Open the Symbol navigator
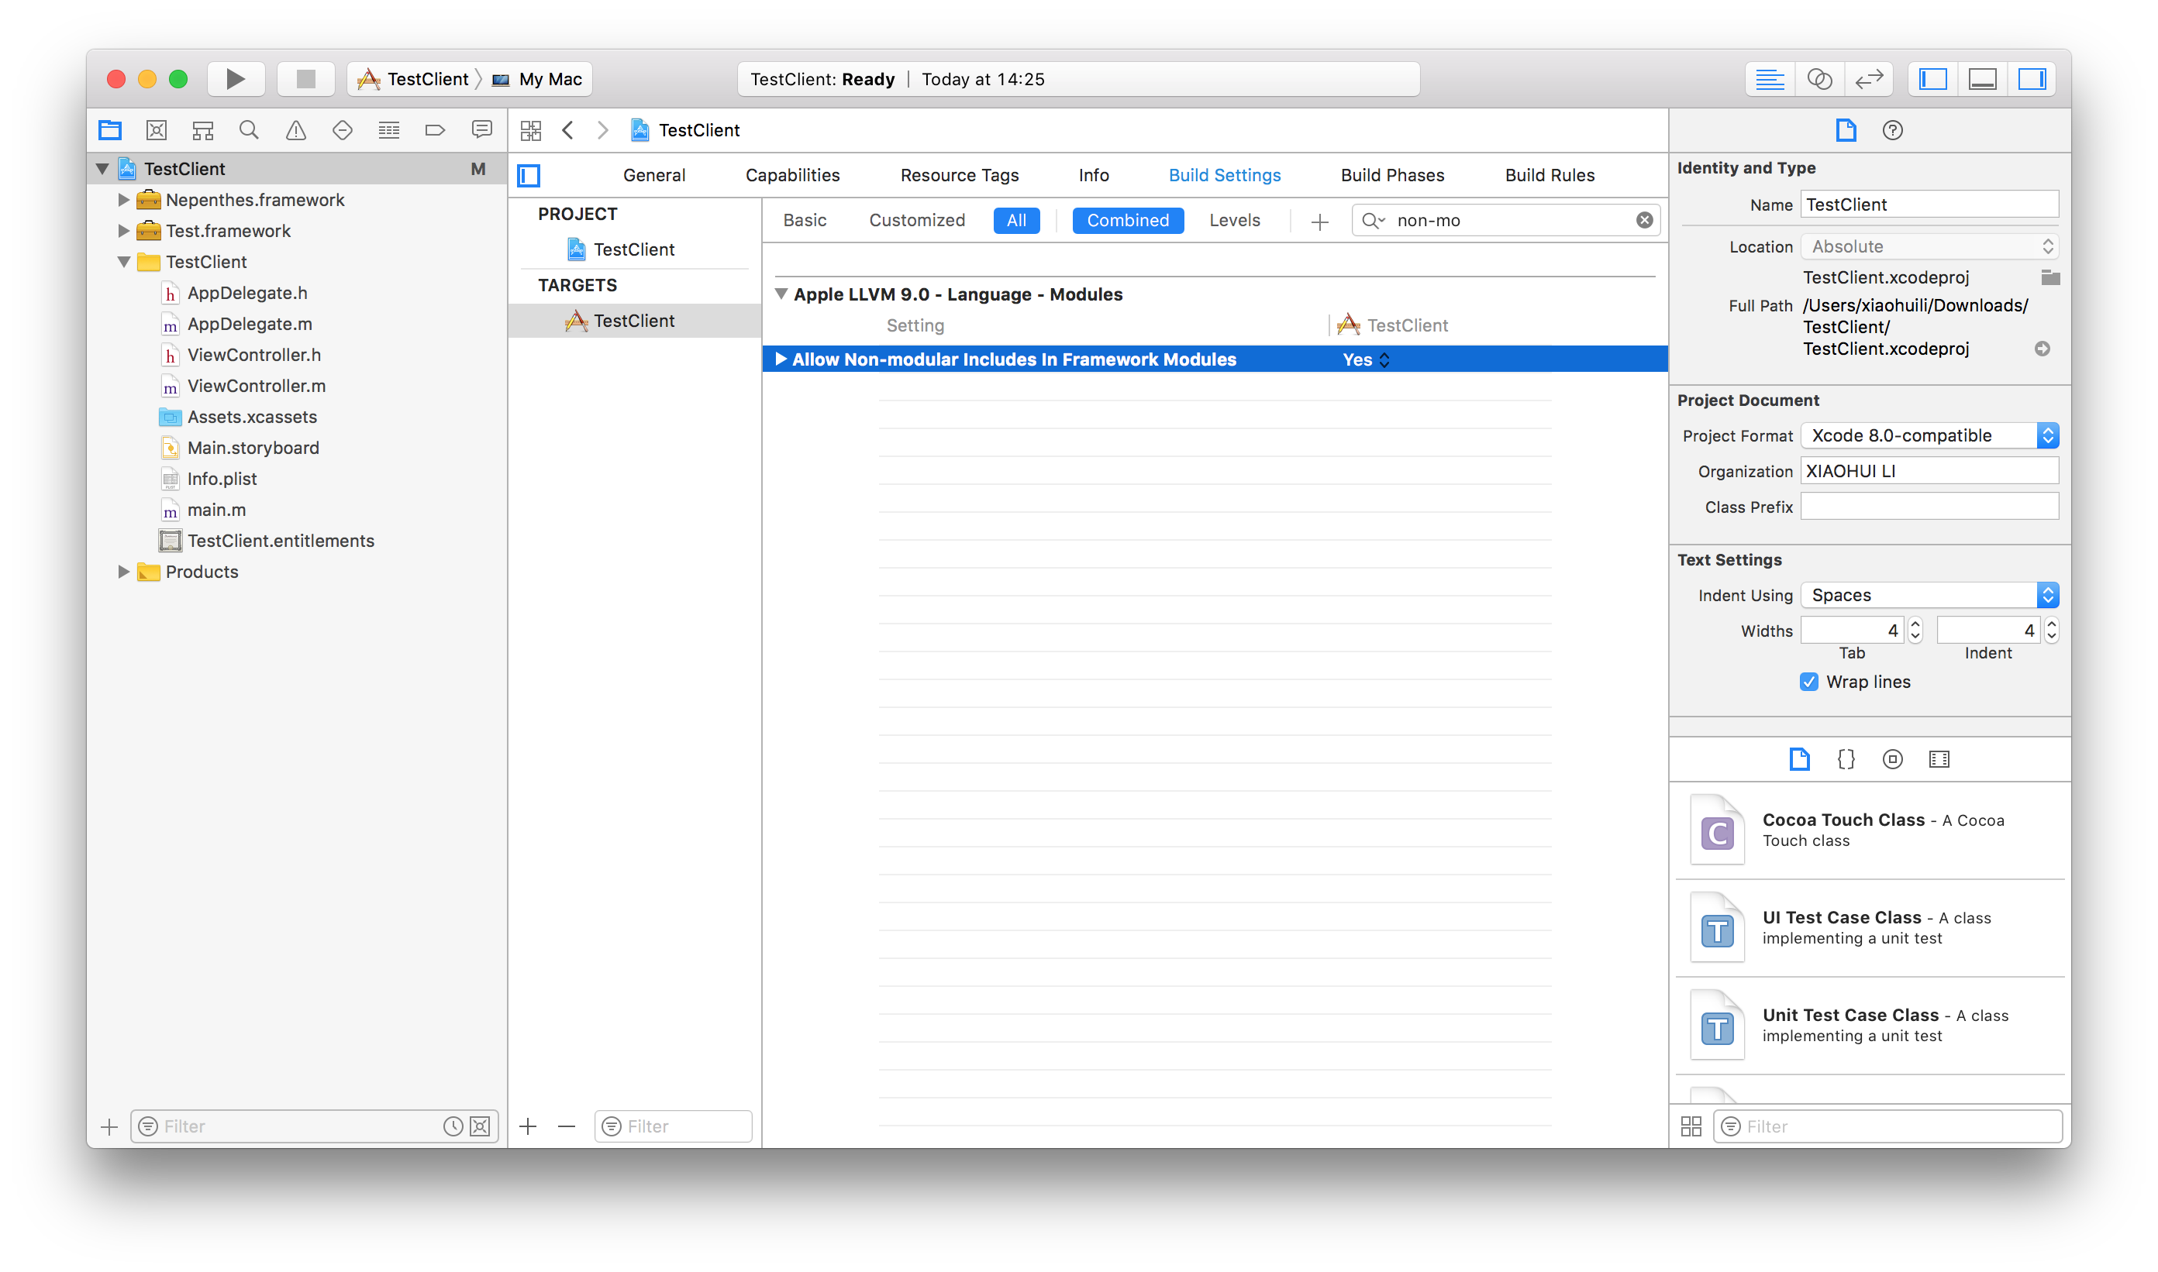Screen dimensions: 2158x1272 (202, 130)
